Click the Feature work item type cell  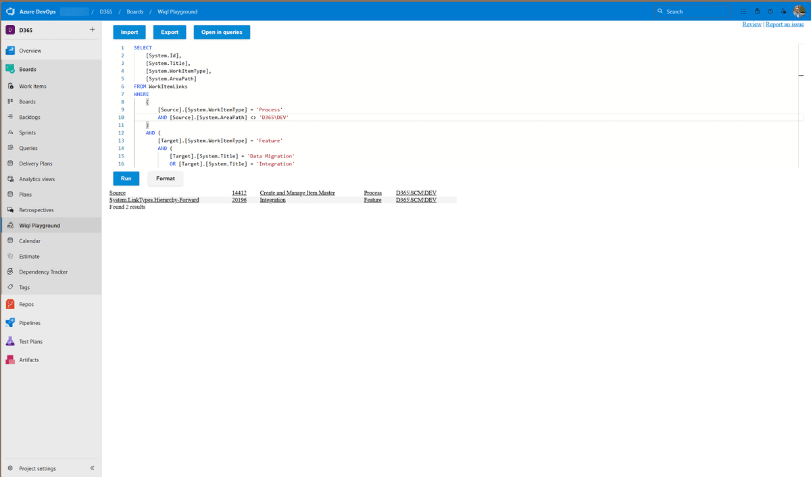coord(372,200)
